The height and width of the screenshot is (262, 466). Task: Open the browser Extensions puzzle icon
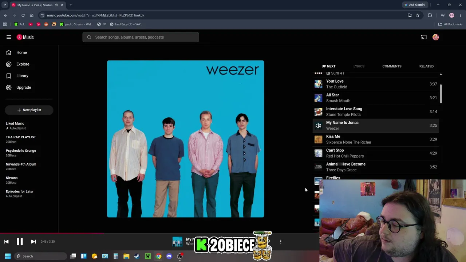(x=430, y=15)
